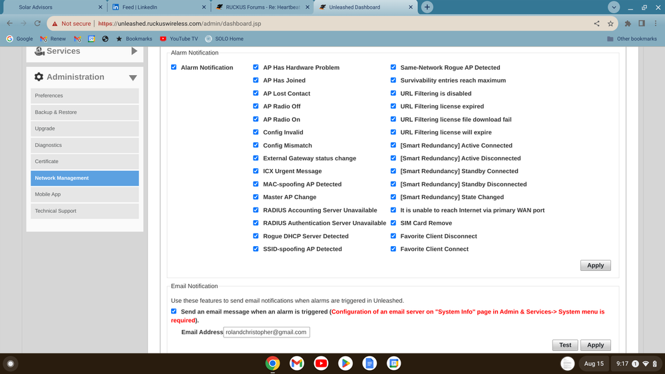Open the Aug 15 date calendar
The image size is (665, 374).
click(x=594, y=363)
